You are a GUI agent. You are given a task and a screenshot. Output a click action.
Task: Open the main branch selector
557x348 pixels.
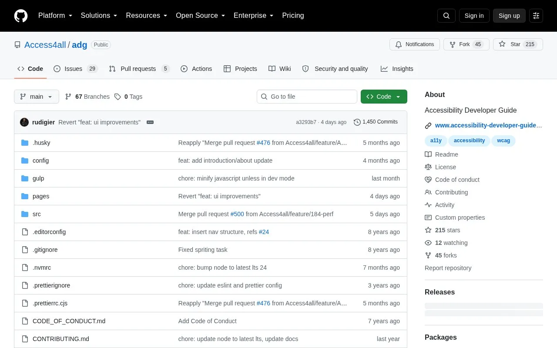[37, 97]
